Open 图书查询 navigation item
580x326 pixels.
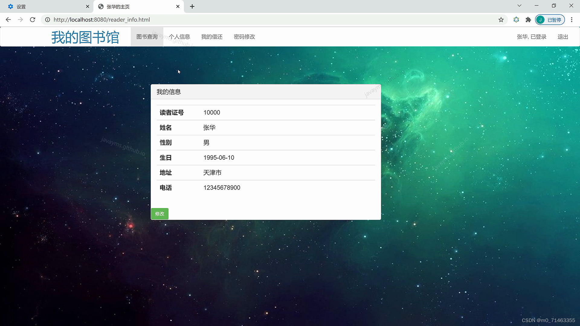coord(147,37)
